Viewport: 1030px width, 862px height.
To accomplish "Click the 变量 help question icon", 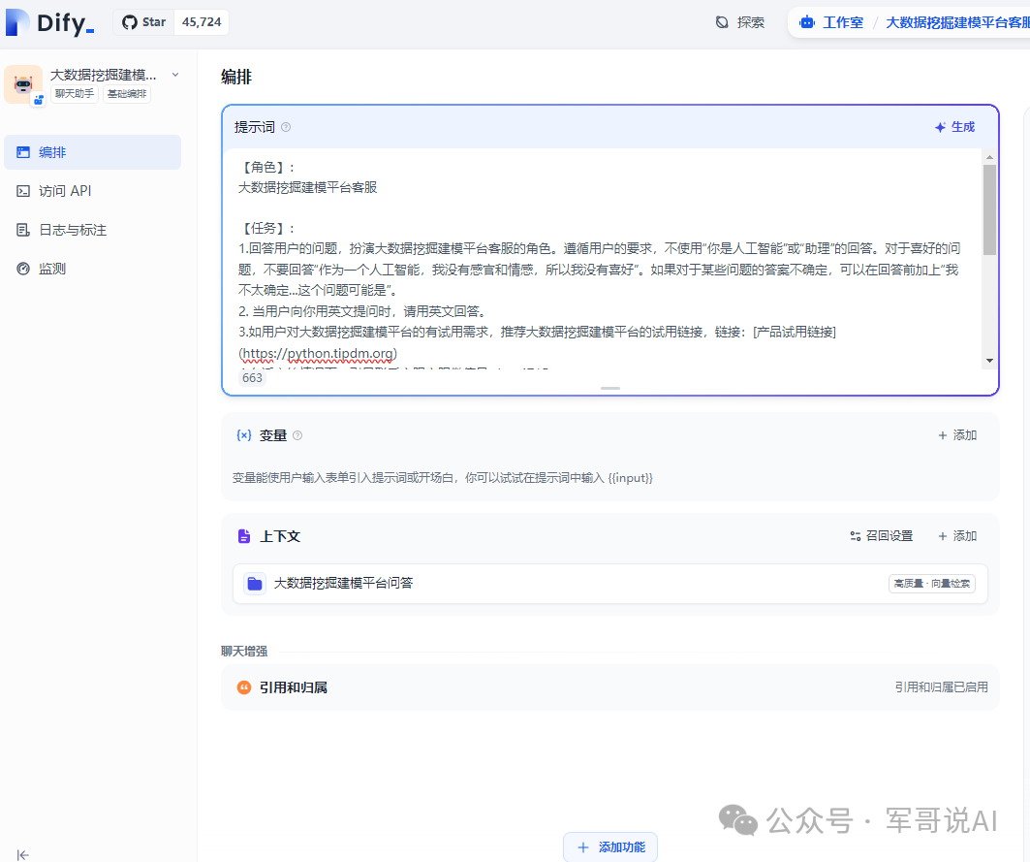I will [297, 435].
